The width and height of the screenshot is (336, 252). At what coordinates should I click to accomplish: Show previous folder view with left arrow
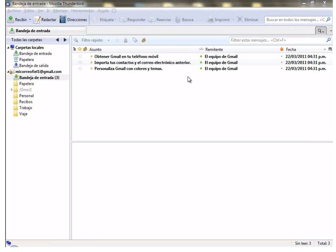click(57, 40)
